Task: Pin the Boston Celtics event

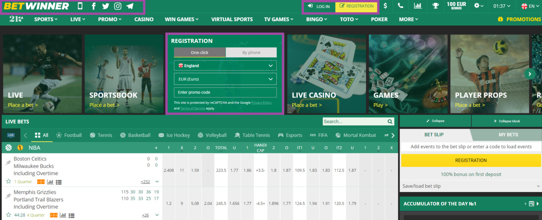Action: pyautogui.click(x=8, y=163)
